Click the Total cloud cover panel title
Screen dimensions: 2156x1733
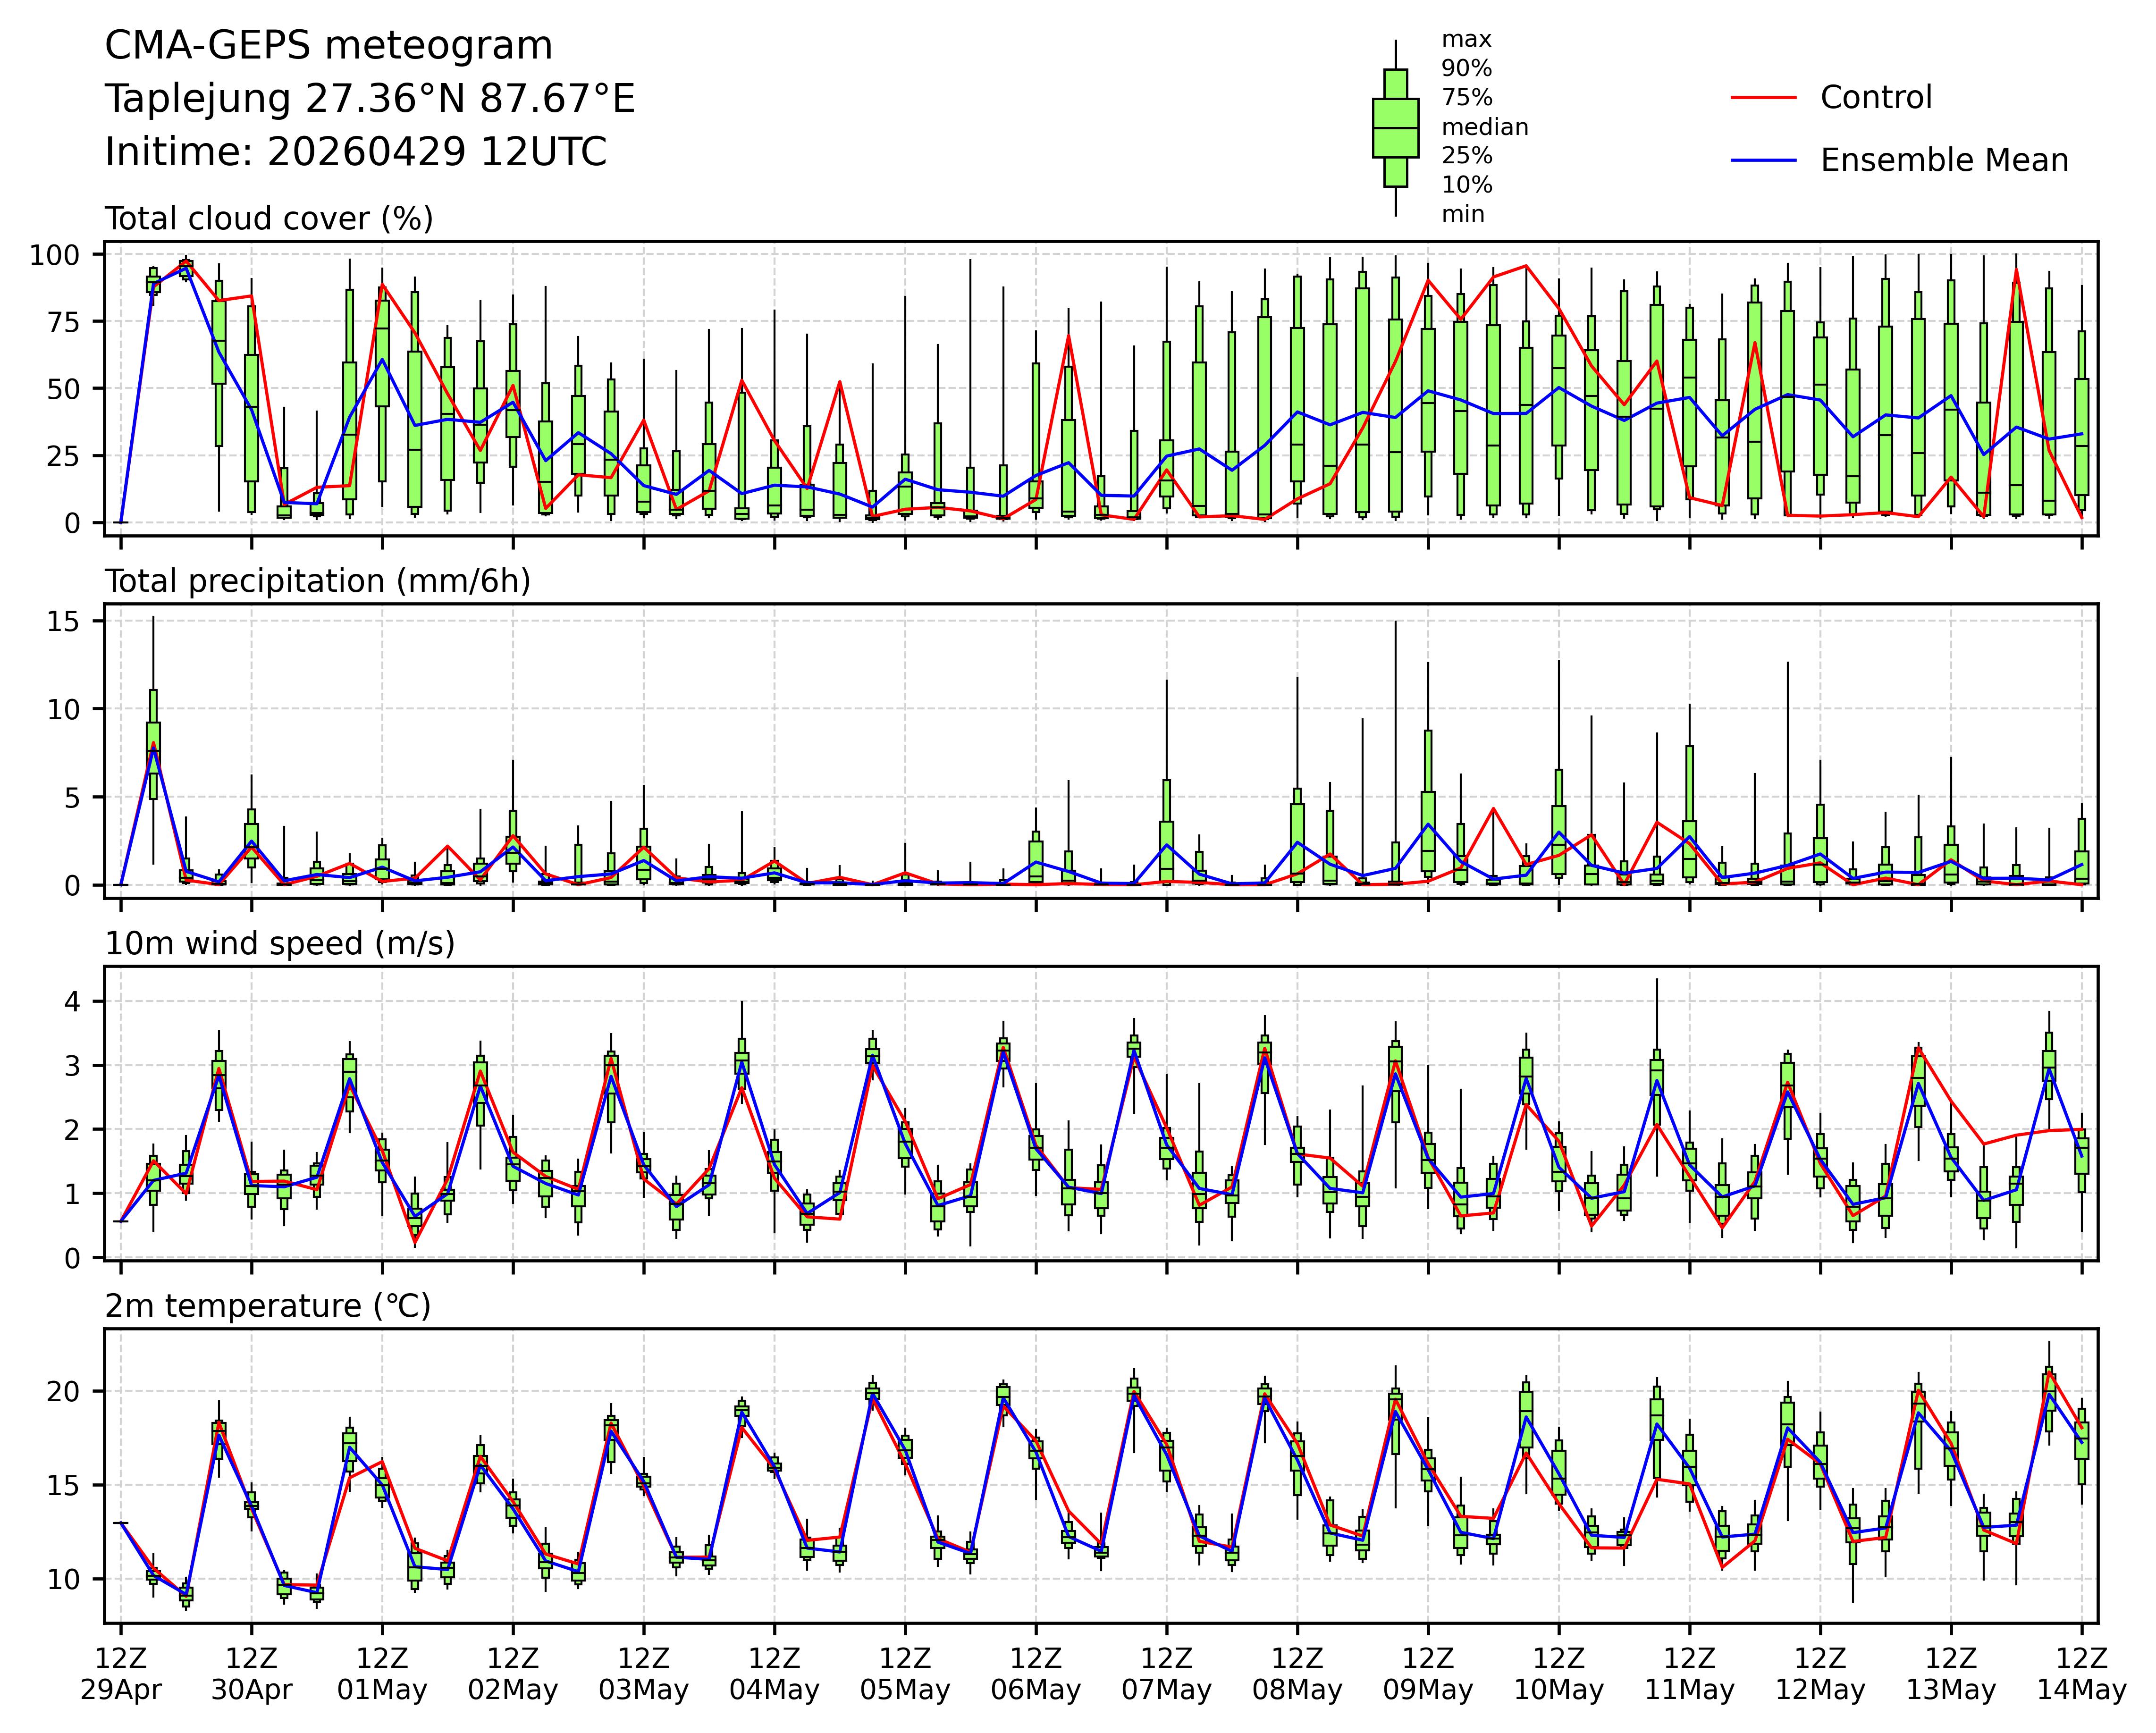tap(269, 219)
